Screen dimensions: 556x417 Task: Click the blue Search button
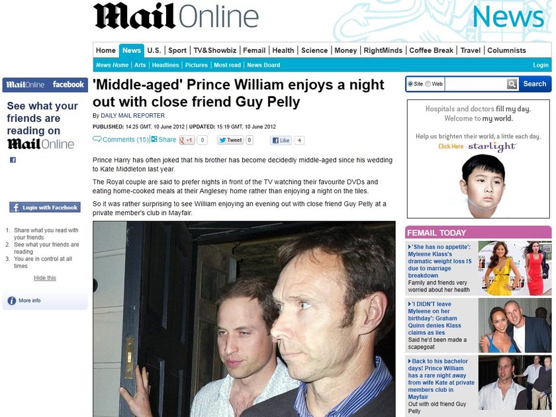point(535,84)
